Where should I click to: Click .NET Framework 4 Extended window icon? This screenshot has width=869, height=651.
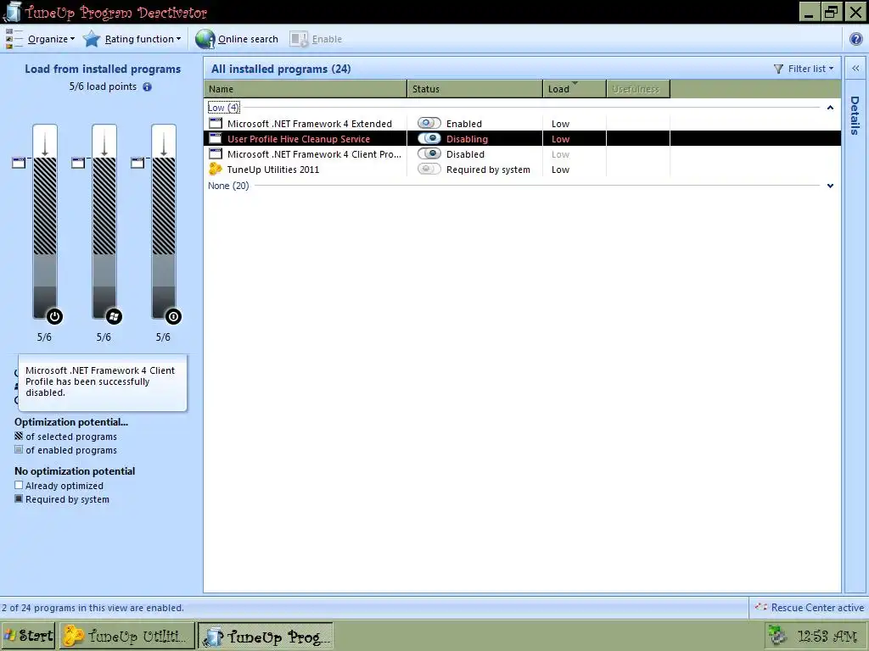(x=216, y=123)
